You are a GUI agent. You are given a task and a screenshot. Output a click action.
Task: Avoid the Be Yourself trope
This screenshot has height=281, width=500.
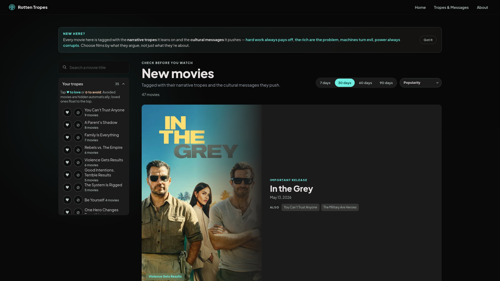point(78,200)
